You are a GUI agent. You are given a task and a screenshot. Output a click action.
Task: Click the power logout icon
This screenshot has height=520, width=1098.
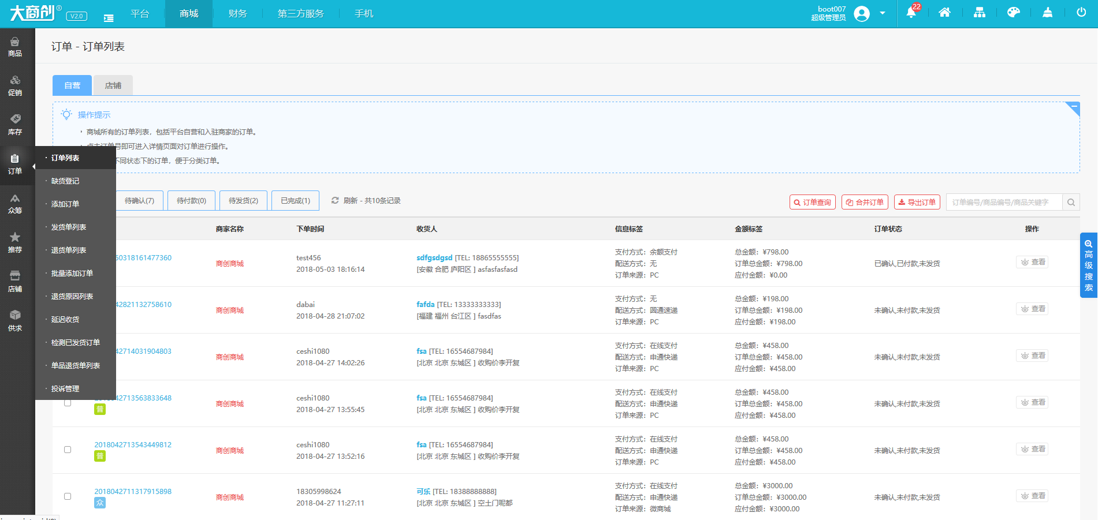click(x=1081, y=13)
